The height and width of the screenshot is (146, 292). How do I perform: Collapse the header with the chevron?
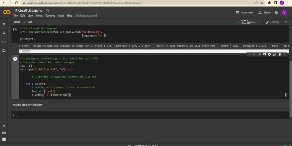point(286,22)
